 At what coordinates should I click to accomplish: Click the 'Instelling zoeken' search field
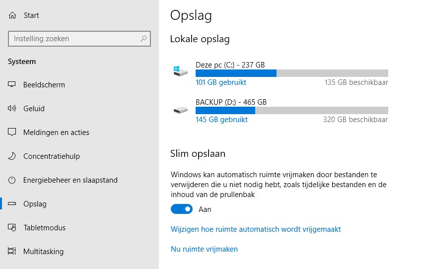coord(74,39)
